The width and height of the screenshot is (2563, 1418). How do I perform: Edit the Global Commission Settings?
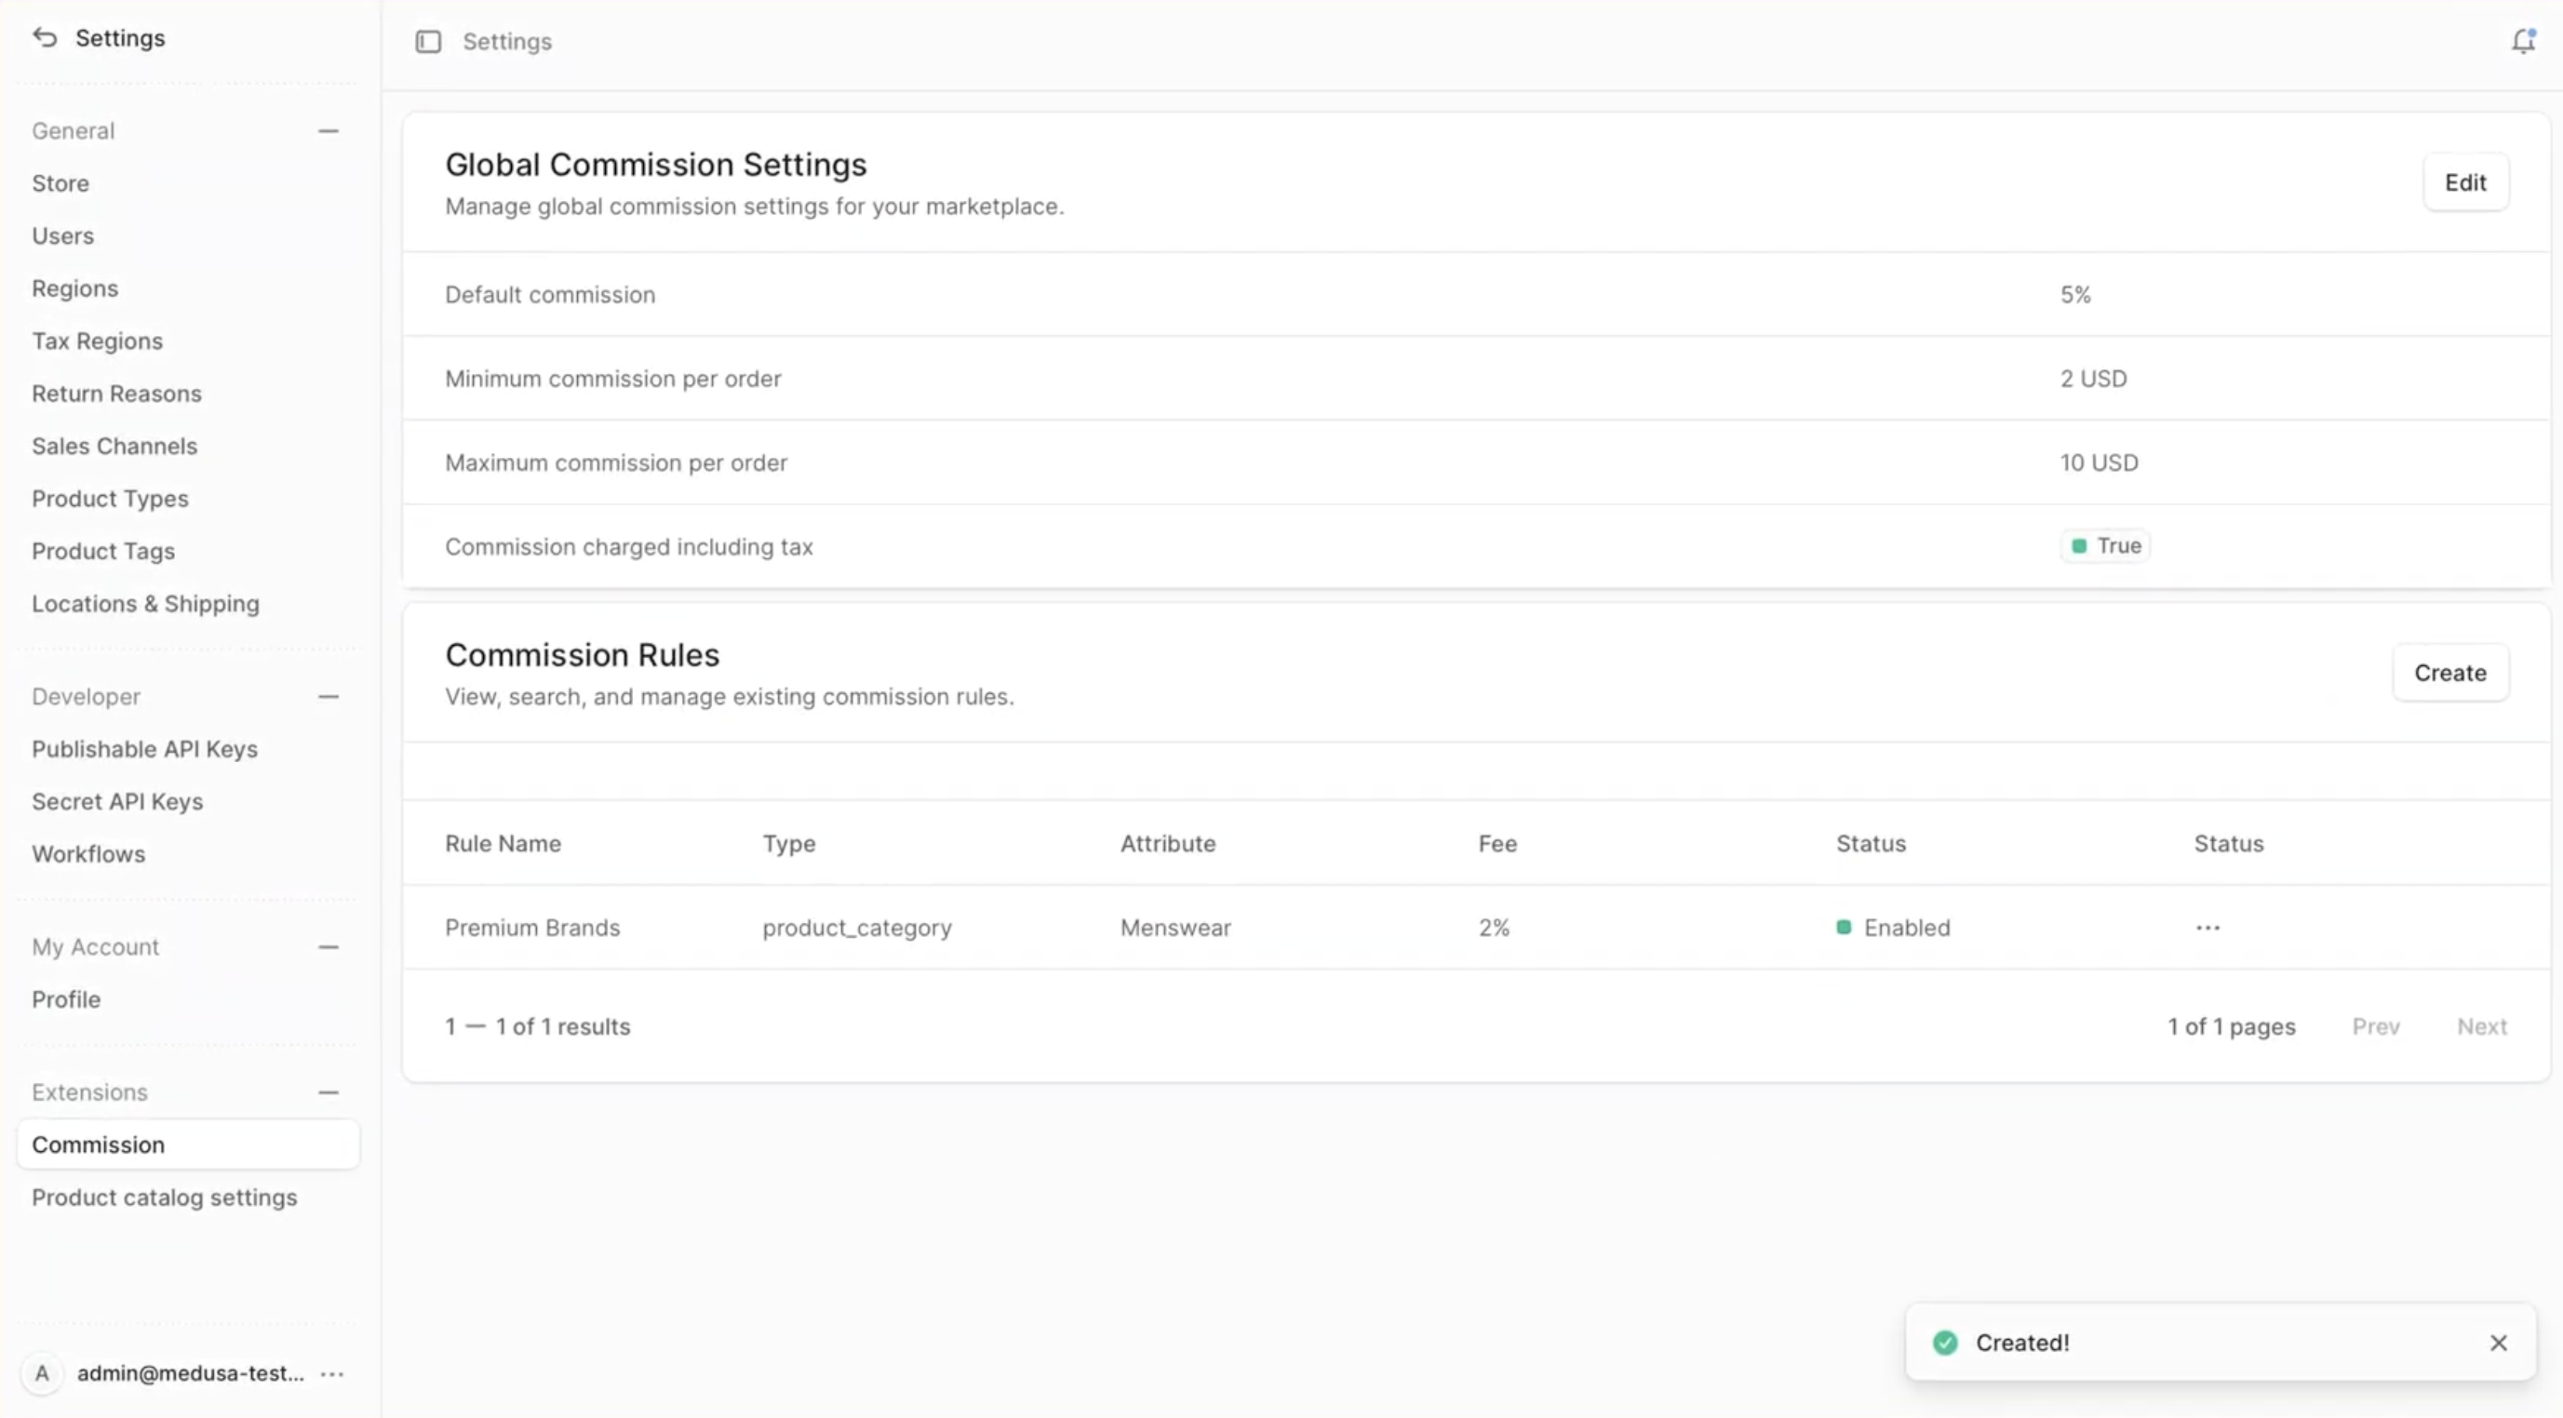pos(2464,183)
